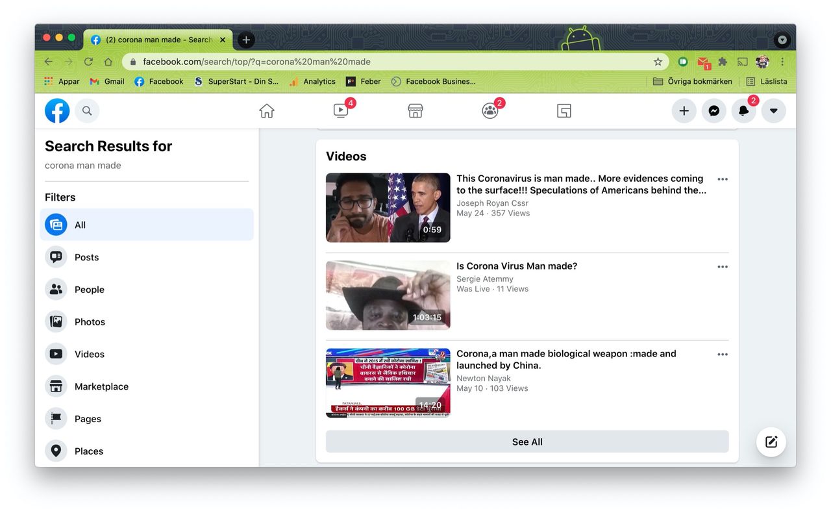The height and width of the screenshot is (513, 831).
Task: Open Messenger from the top bar
Action: tap(713, 111)
